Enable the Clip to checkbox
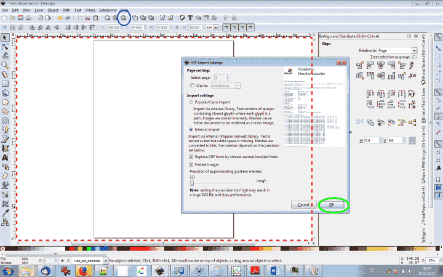 coord(191,86)
